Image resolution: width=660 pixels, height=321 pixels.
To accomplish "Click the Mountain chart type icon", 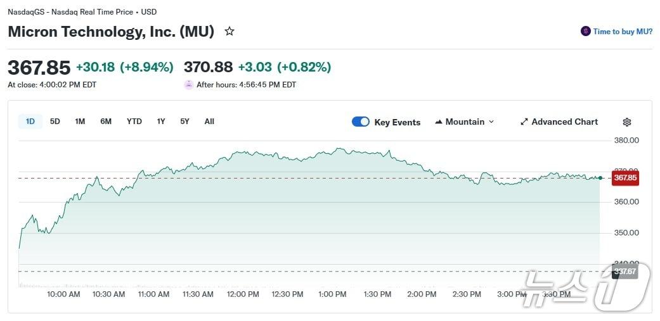I will (439, 122).
